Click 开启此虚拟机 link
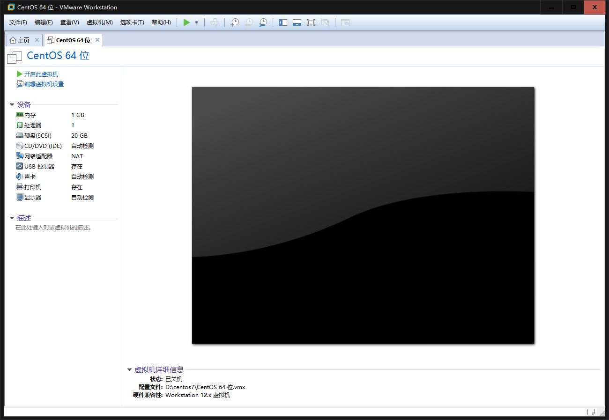 click(x=41, y=74)
